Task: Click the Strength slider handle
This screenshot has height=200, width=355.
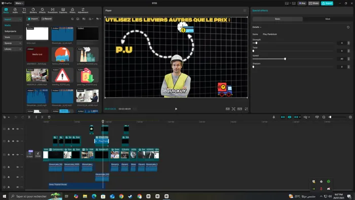Action: [x=256, y=43]
